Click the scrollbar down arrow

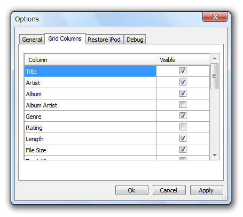coord(215,156)
